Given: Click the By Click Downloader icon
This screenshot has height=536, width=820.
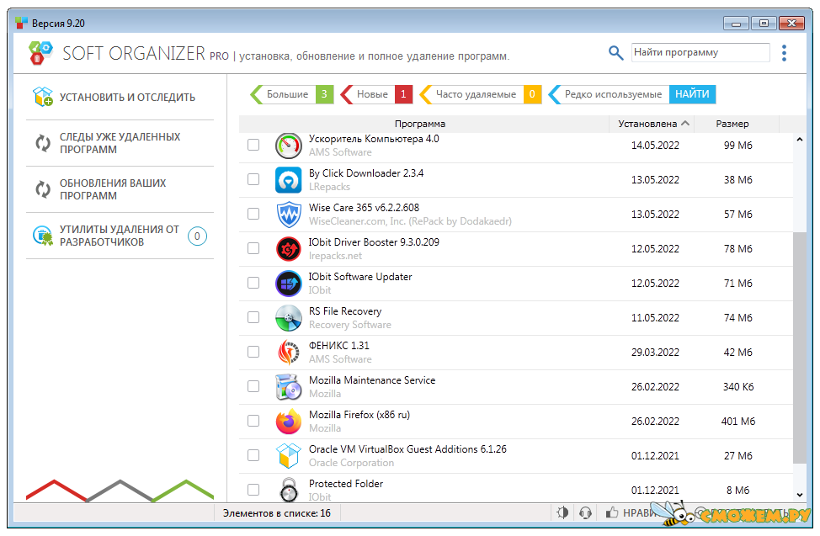Looking at the screenshot, I should tap(288, 180).
